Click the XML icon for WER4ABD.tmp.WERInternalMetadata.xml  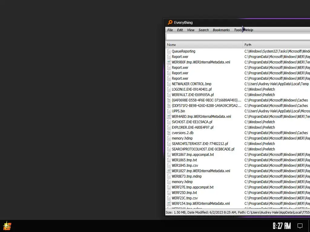(x=169, y=117)
